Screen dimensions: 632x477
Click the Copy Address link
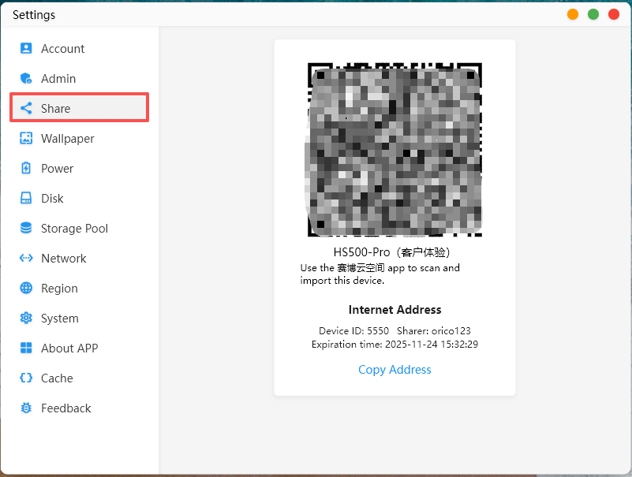pos(395,370)
